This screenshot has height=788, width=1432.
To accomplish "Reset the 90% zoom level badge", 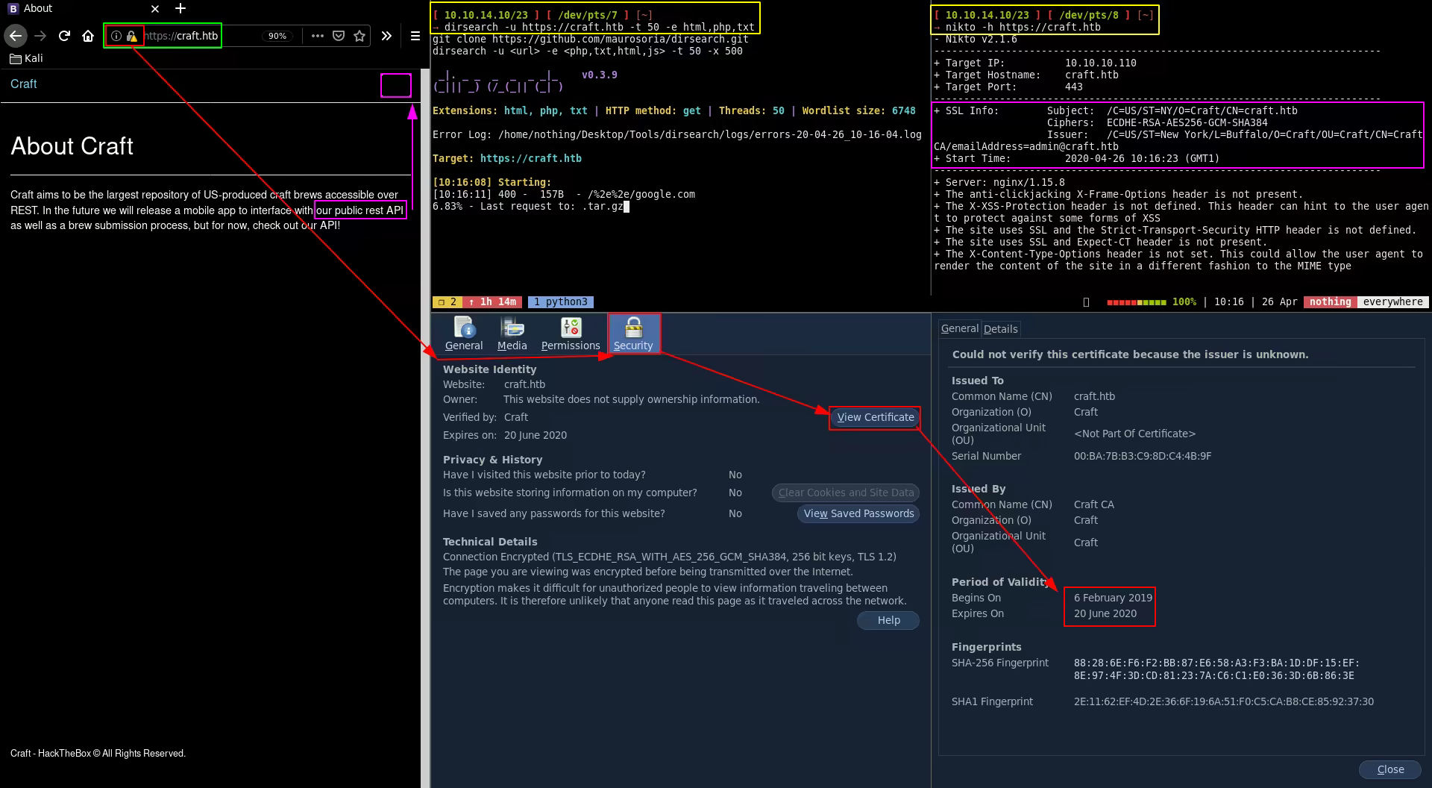I will tap(277, 36).
